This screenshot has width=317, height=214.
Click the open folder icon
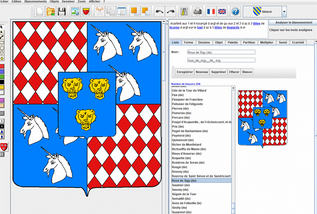tap(51, 11)
